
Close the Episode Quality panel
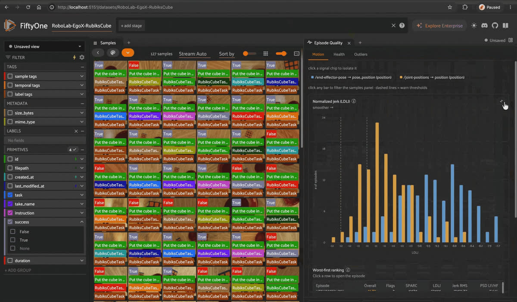point(349,43)
